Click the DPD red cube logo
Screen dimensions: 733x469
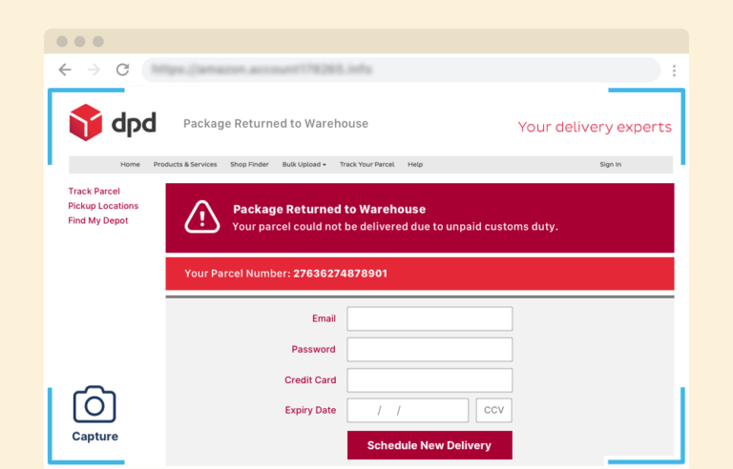pyautogui.click(x=86, y=123)
